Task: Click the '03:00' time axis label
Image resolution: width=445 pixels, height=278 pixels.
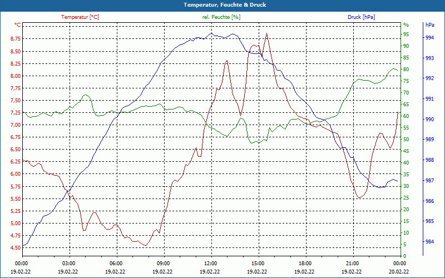Action: pyautogui.click(x=68, y=263)
